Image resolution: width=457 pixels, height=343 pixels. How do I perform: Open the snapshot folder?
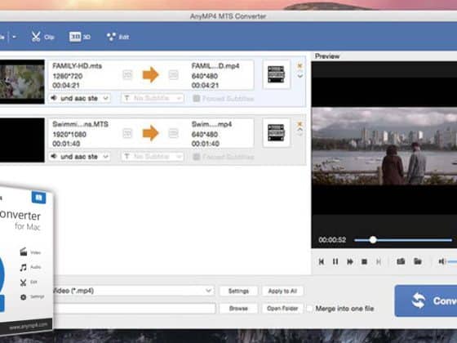tap(418, 261)
